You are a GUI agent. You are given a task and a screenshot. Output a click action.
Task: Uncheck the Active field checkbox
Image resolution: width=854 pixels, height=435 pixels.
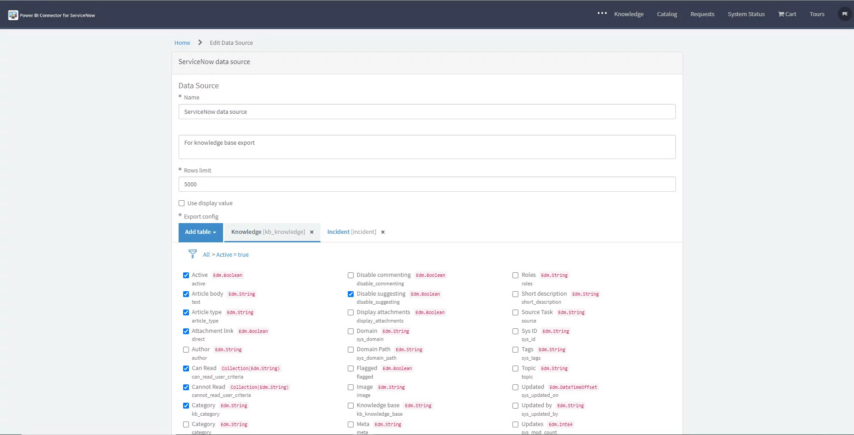[186, 276]
